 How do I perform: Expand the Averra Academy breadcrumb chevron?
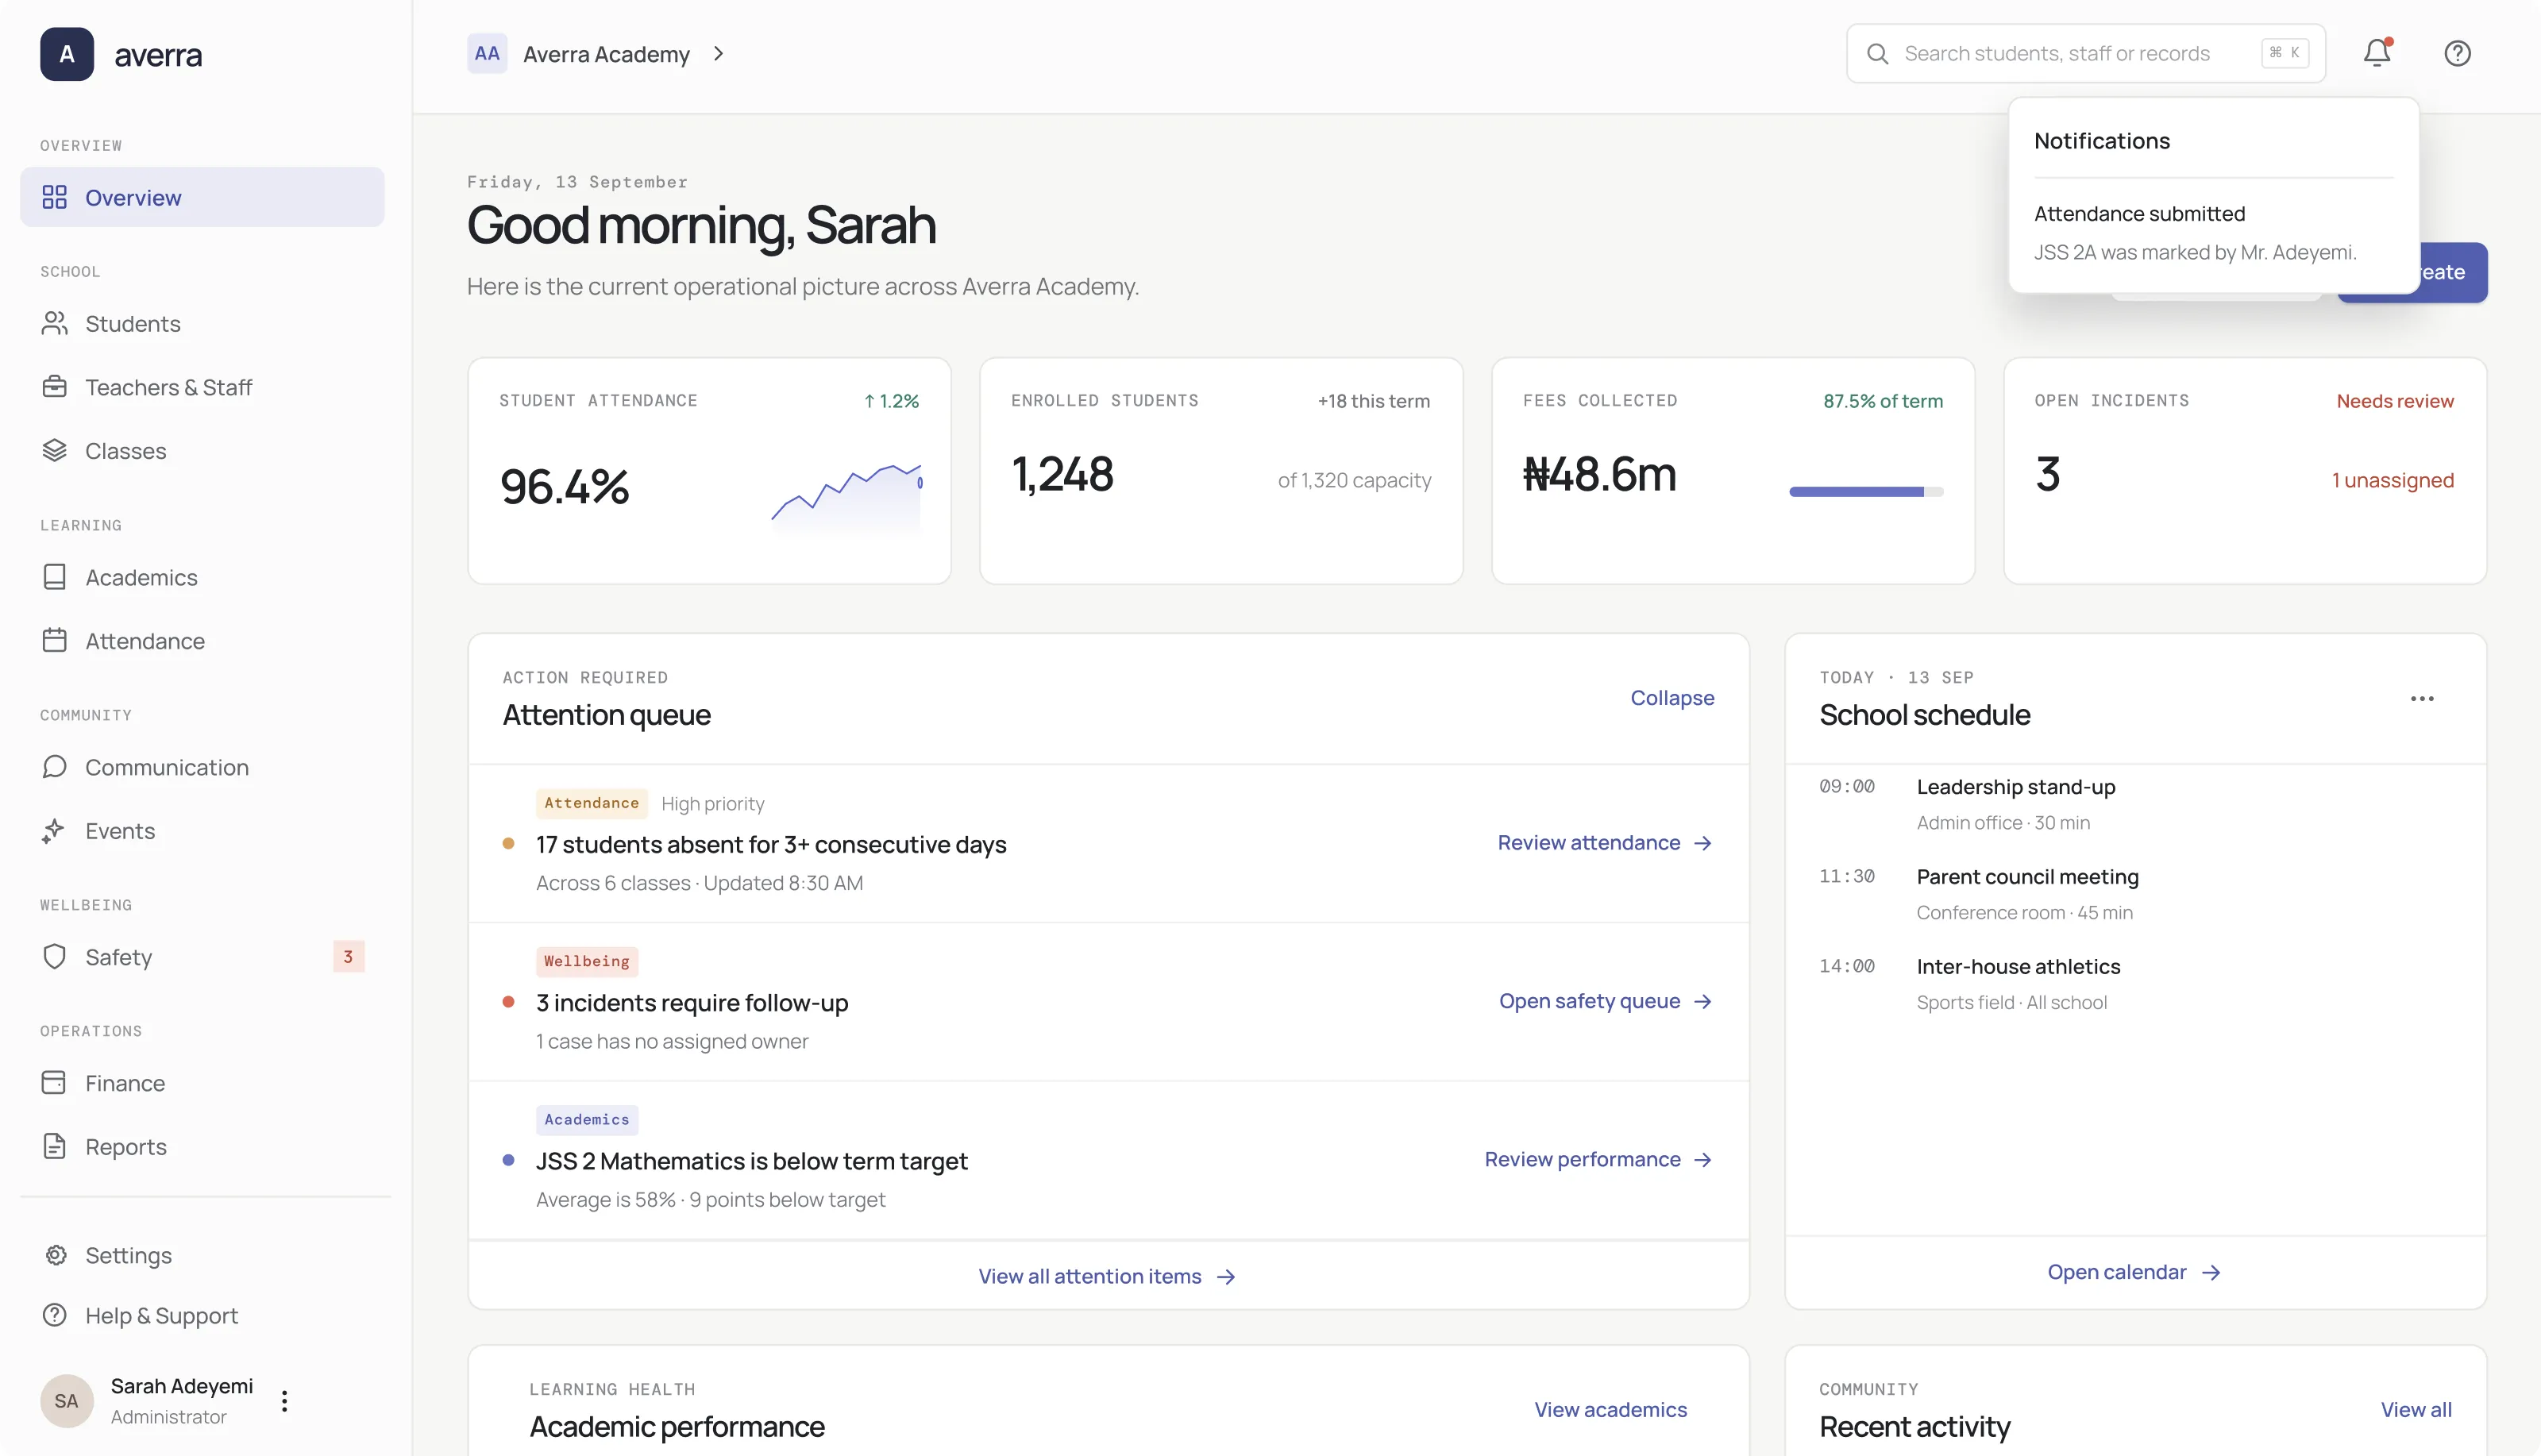[718, 54]
